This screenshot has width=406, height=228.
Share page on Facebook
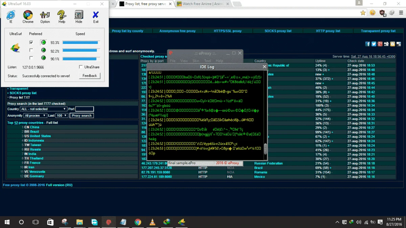point(368,44)
